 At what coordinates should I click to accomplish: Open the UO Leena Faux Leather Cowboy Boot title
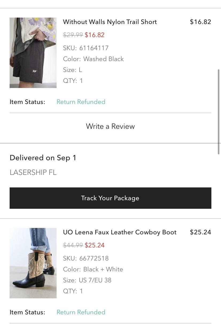point(120,232)
